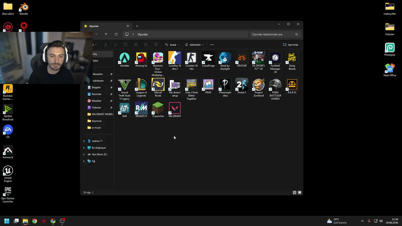Select the DEVOUR game icon
The width and height of the screenshot is (402, 226).
tap(242, 60)
